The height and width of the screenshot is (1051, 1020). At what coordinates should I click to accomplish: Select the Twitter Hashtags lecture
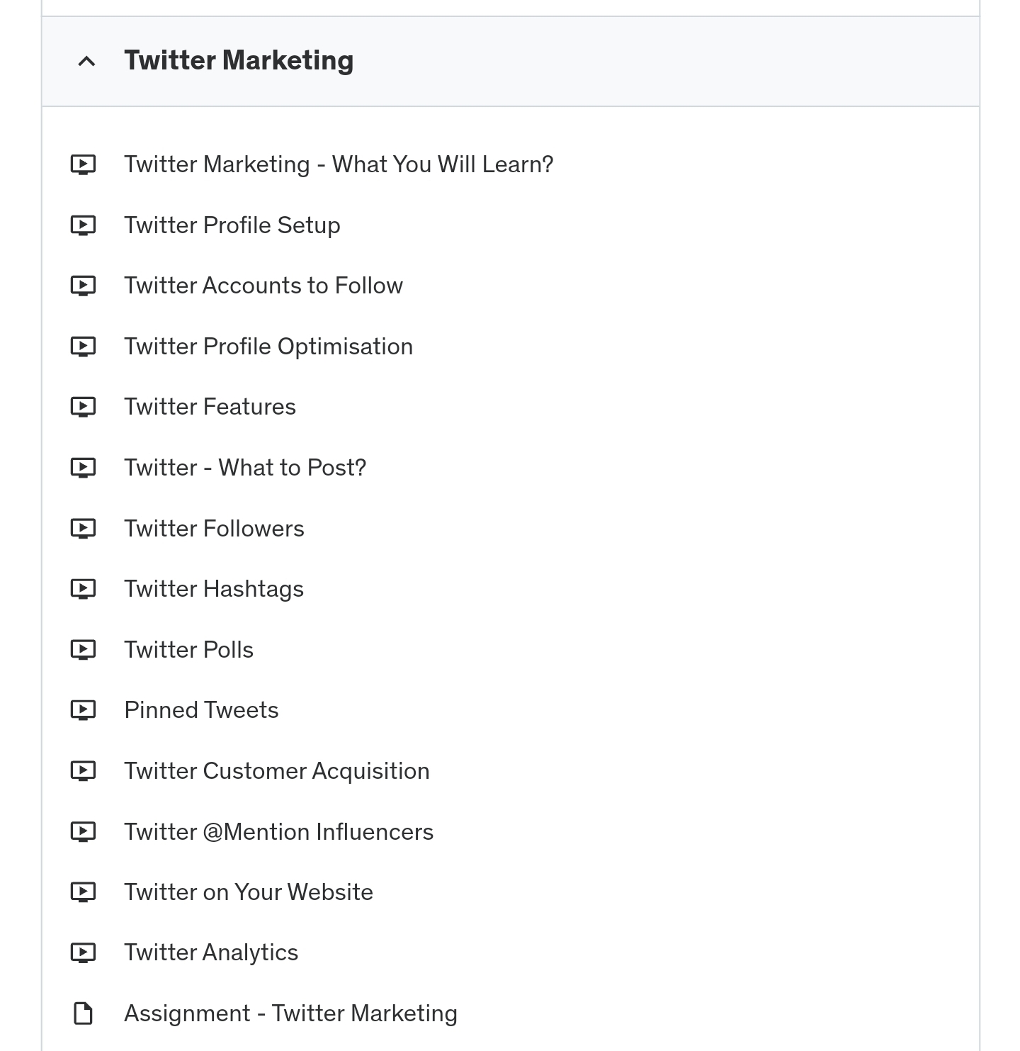click(214, 589)
